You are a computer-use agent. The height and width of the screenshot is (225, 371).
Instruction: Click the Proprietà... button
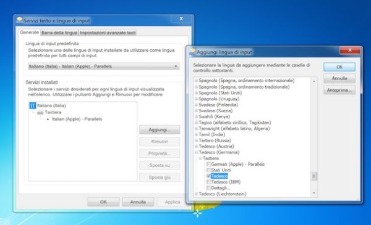160,153
